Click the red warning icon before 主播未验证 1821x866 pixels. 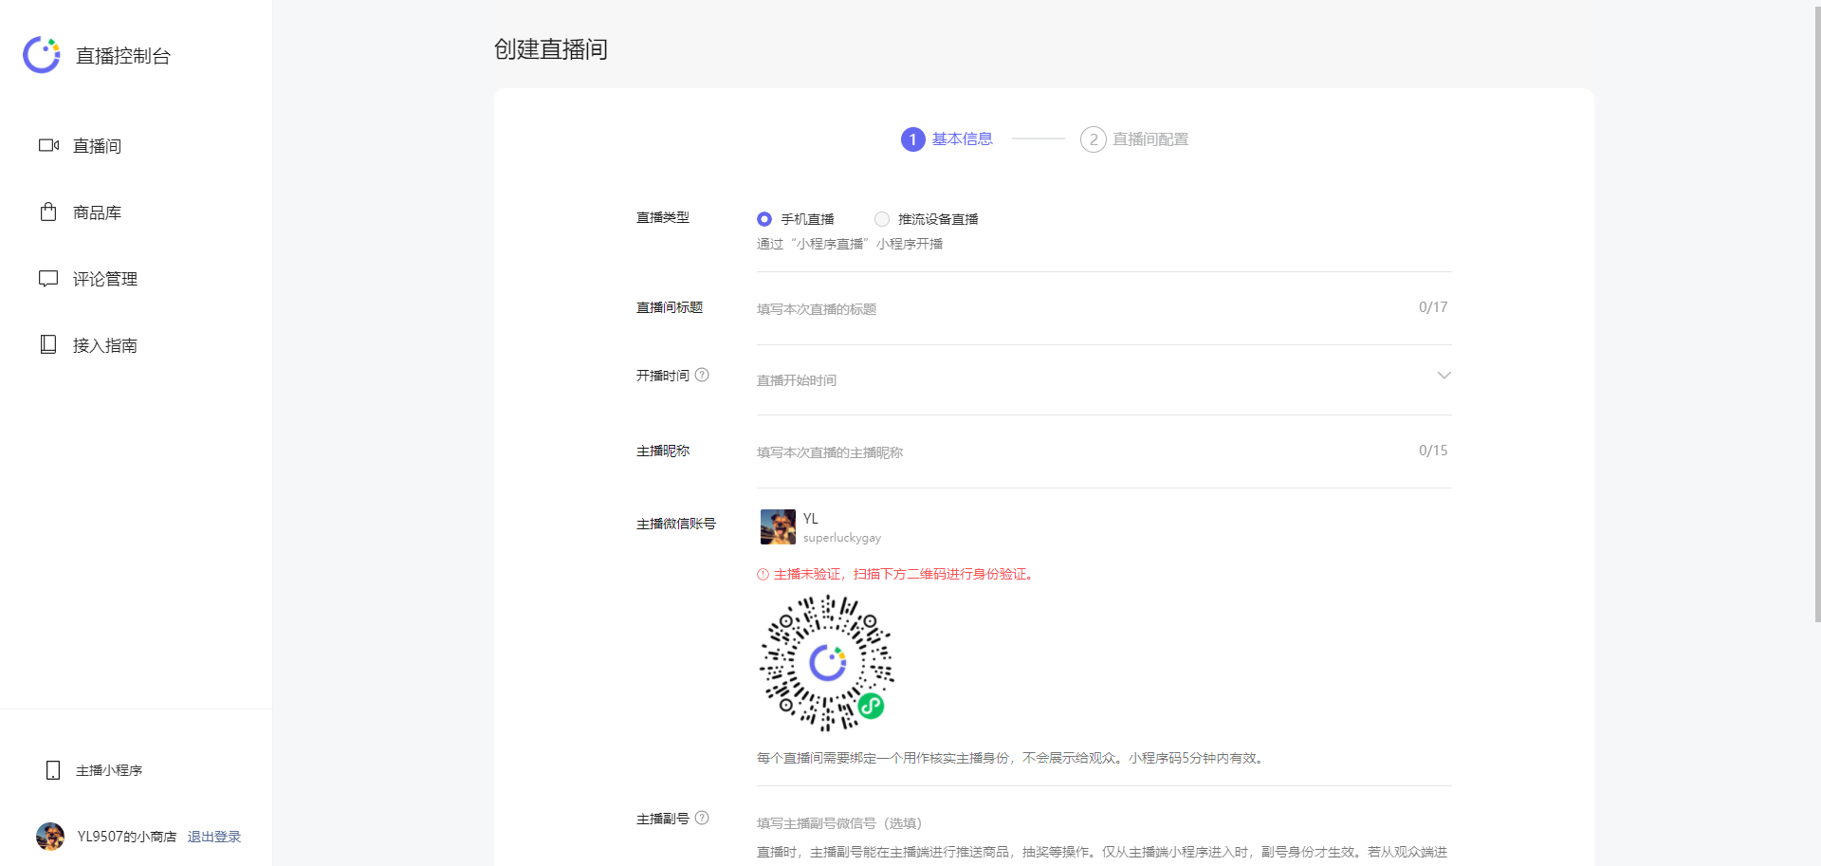point(763,574)
